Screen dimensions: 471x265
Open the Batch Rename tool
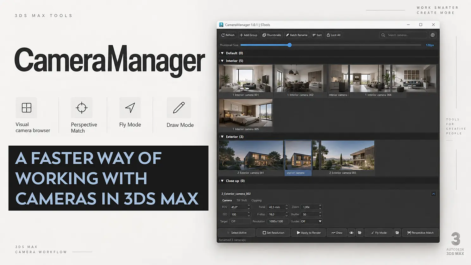tap(297, 35)
